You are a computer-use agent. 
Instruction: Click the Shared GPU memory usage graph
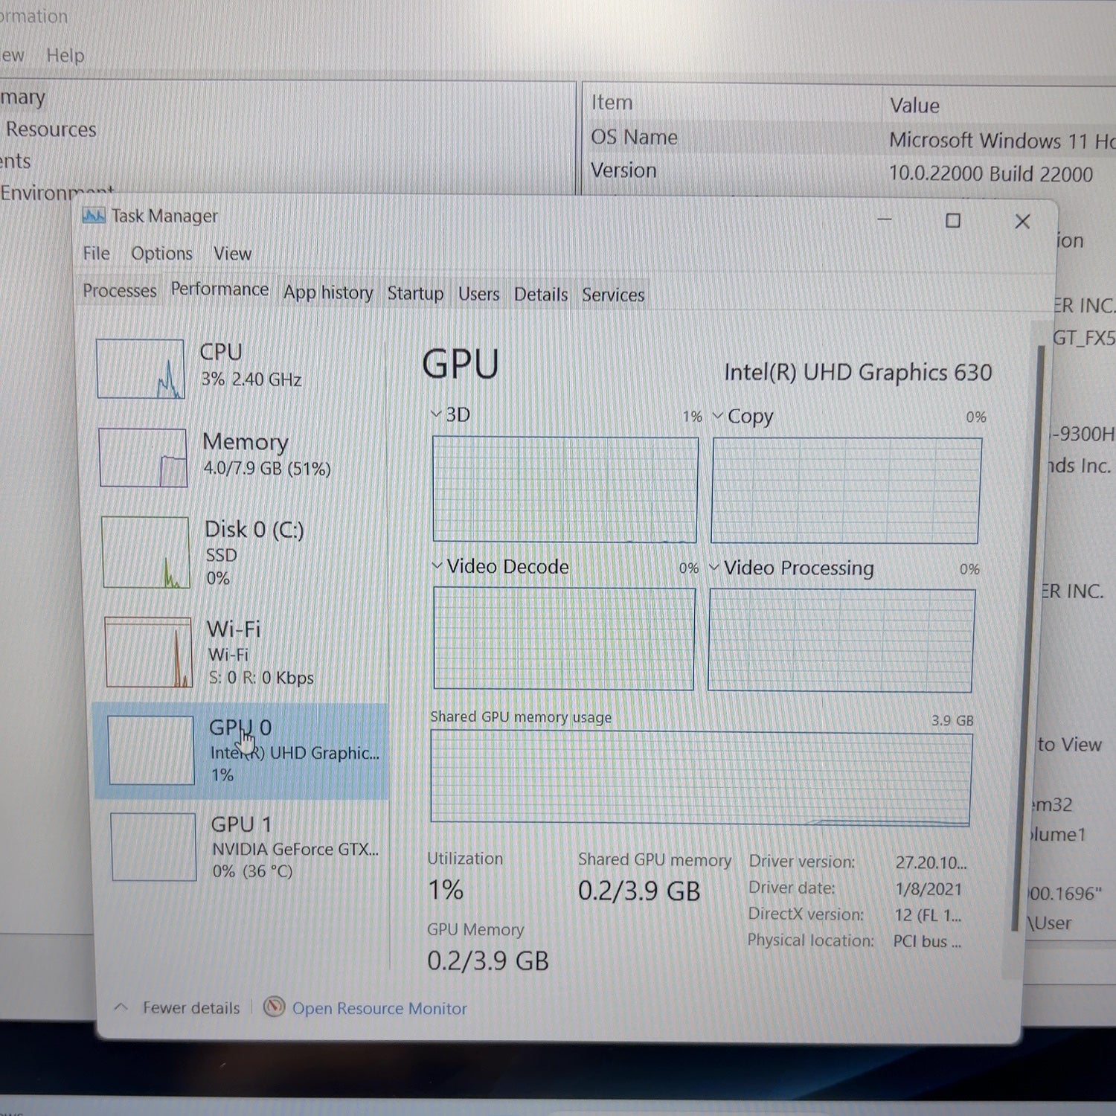click(x=701, y=779)
